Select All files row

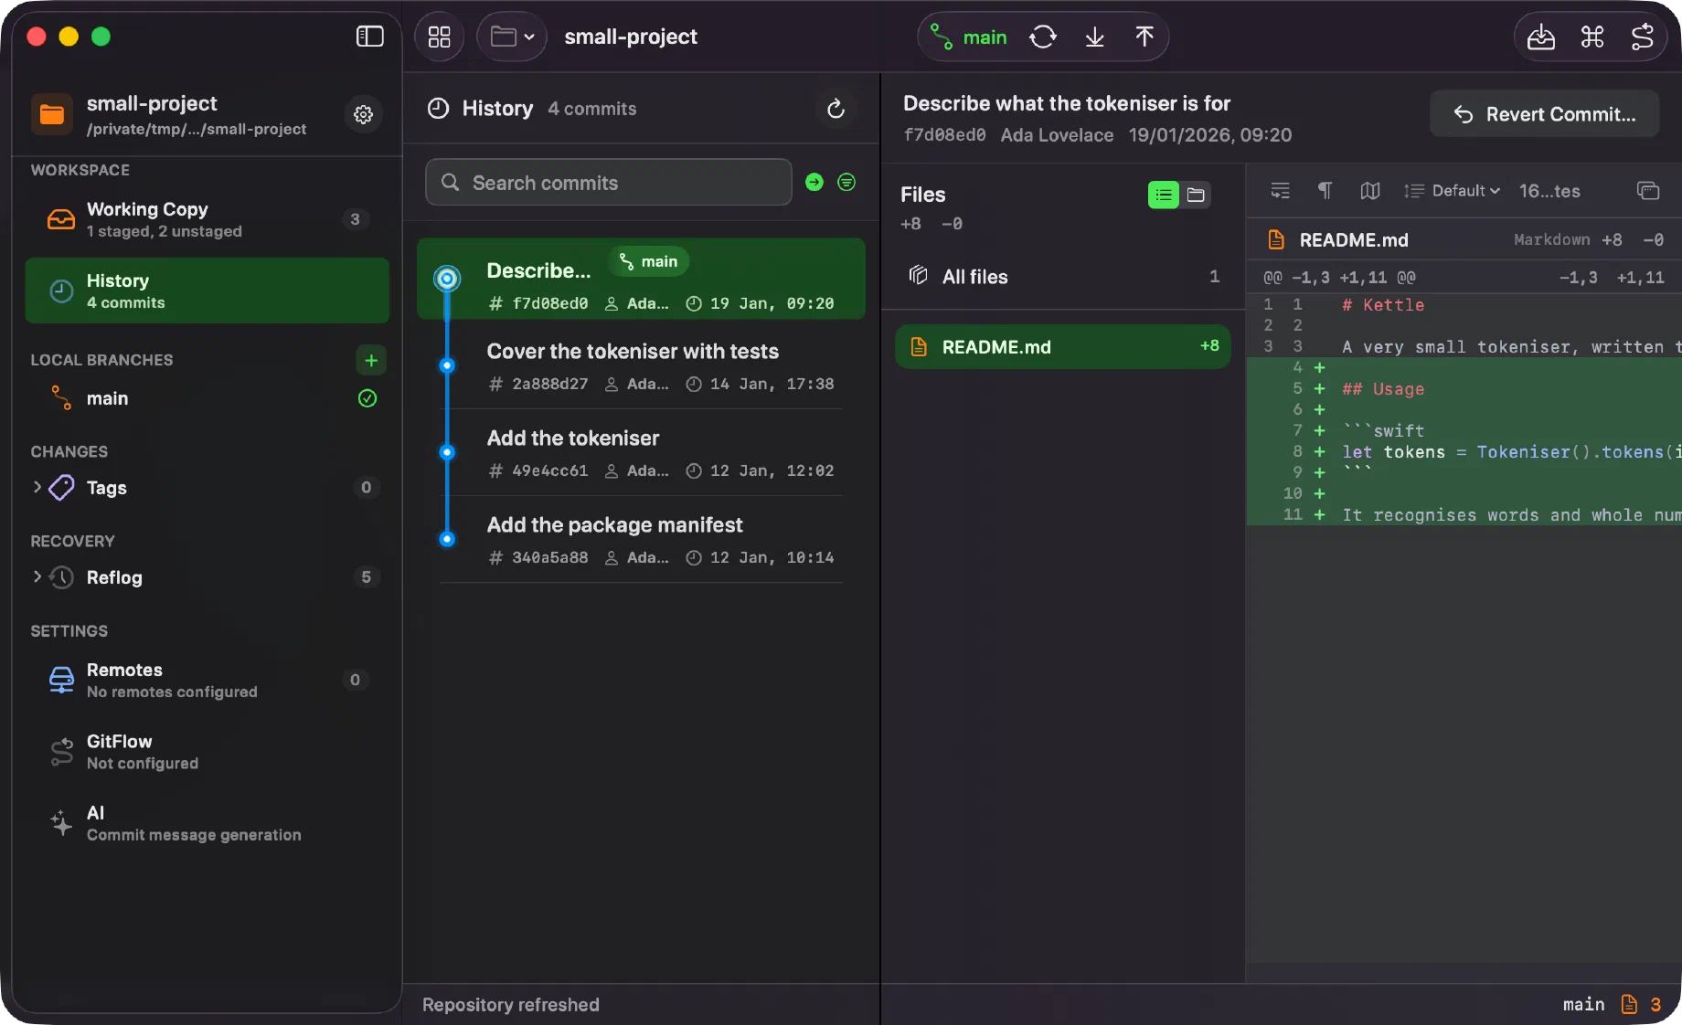coord(1062,276)
